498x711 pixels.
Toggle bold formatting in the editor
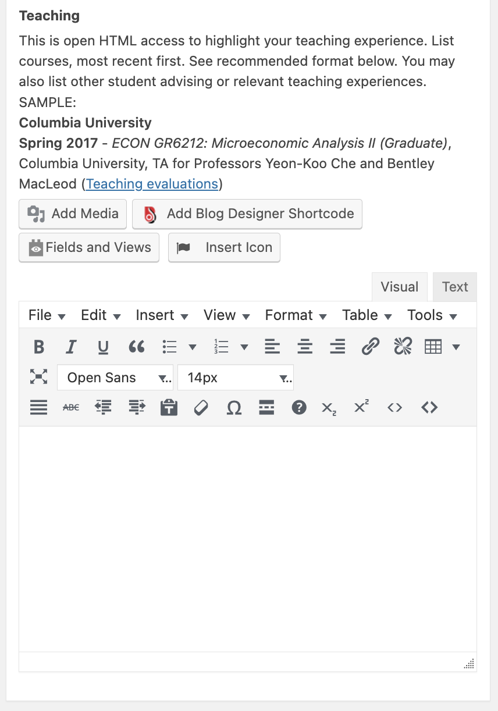coord(39,347)
